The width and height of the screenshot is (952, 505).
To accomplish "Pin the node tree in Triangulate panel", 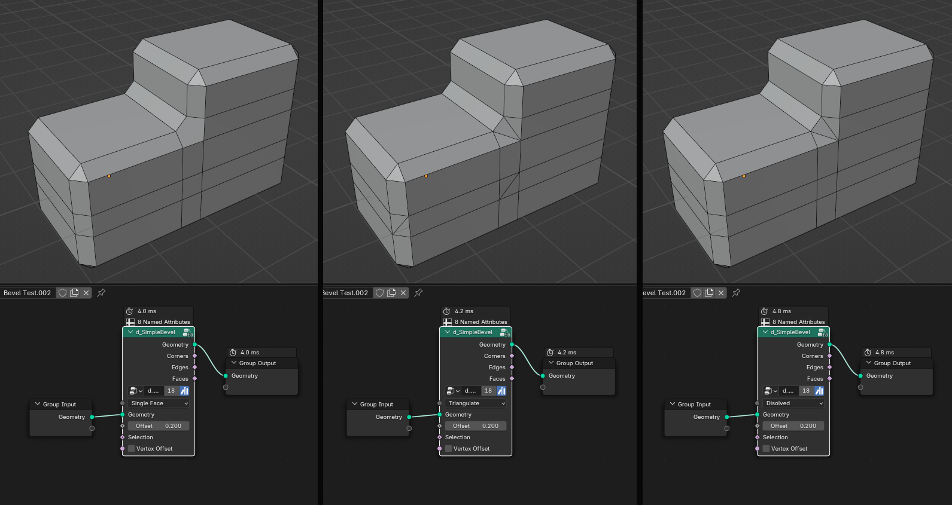I will pyautogui.click(x=418, y=293).
